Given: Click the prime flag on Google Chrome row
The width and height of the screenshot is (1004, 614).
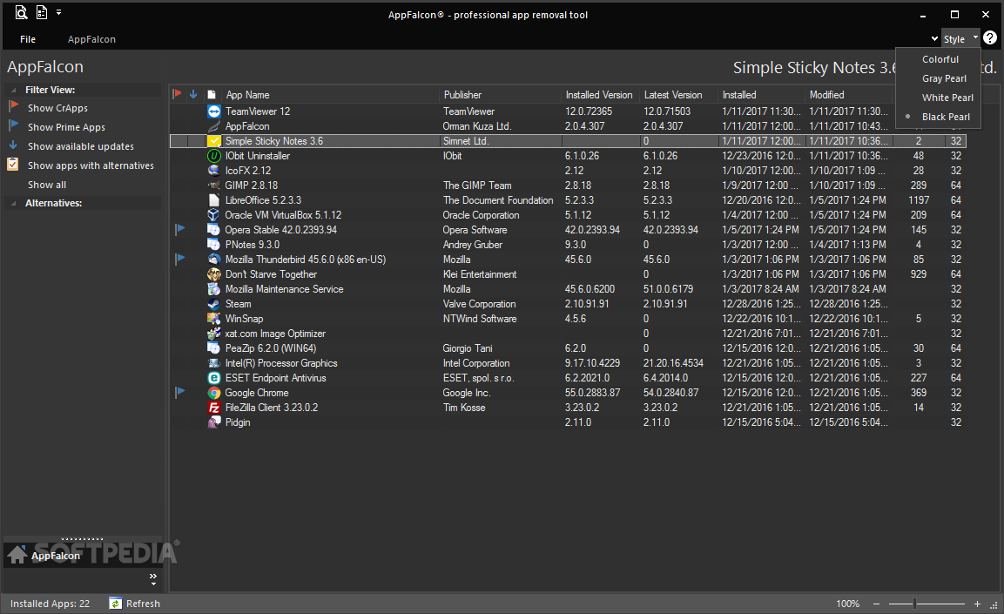Looking at the screenshot, I should coord(180,392).
